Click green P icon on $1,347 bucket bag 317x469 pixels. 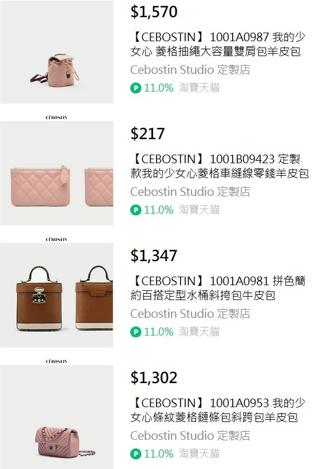tap(136, 332)
